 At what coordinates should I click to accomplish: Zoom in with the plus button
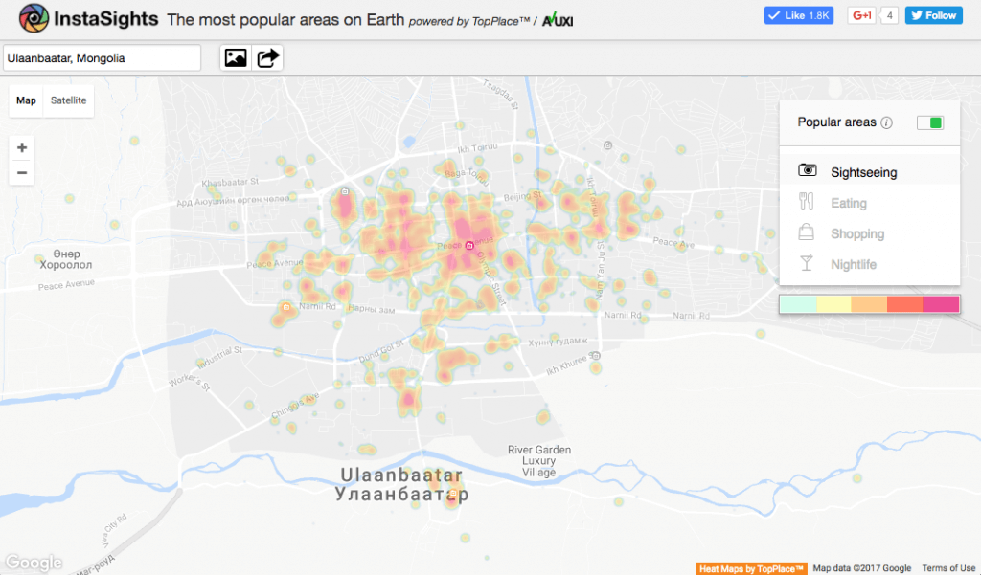coord(22,147)
